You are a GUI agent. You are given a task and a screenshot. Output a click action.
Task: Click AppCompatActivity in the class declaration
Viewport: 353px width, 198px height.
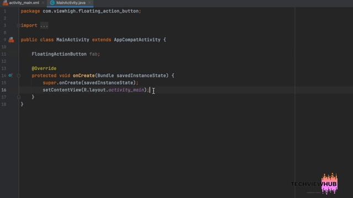(137, 40)
